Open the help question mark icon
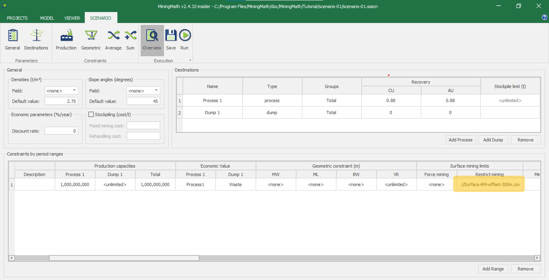 544,17
